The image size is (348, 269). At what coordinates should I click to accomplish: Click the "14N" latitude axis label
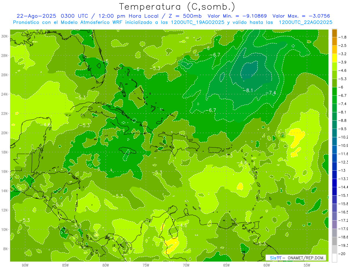(x=5, y=191)
